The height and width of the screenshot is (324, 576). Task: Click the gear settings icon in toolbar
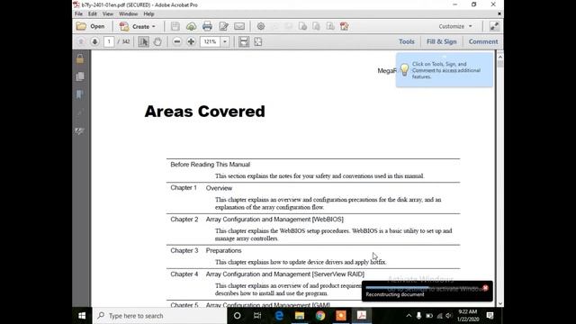click(x=261, y=26)
